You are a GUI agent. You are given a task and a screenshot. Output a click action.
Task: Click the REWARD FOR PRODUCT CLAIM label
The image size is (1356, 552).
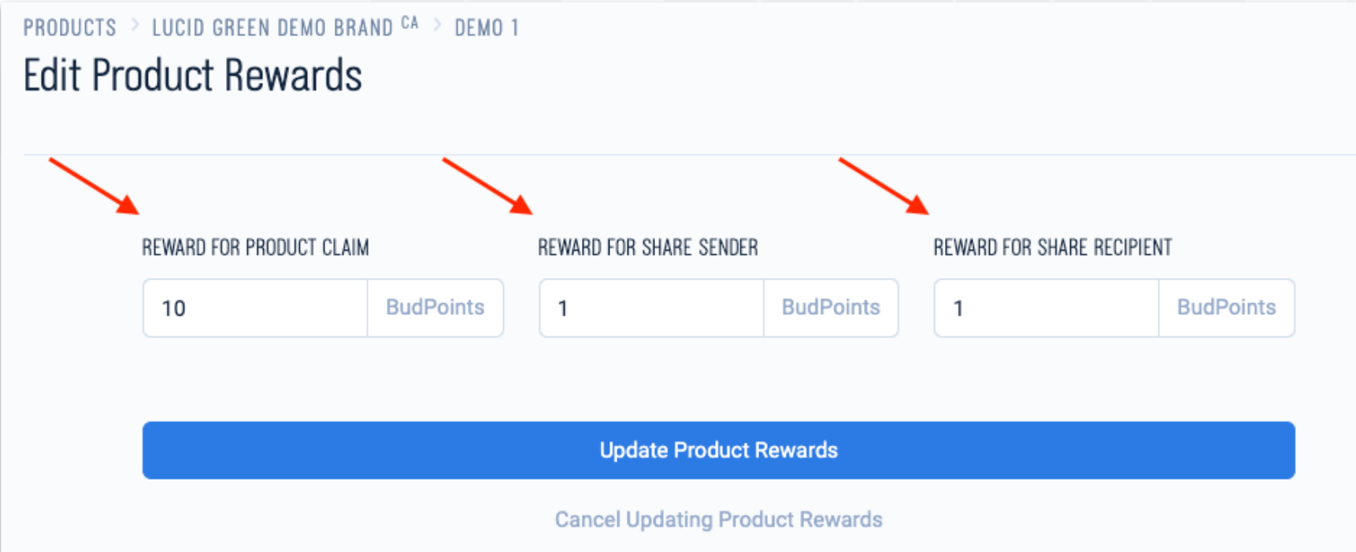click(x=254, y=246)
